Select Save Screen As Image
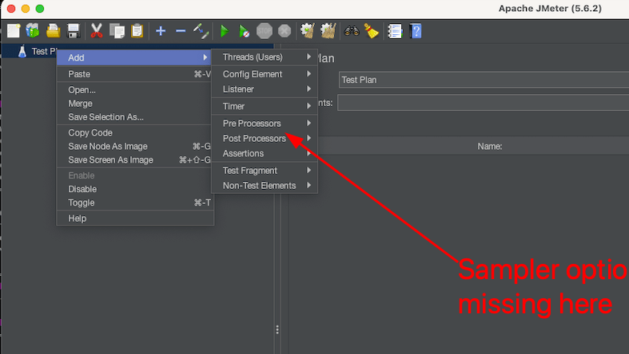 click(x=135, y=160)
